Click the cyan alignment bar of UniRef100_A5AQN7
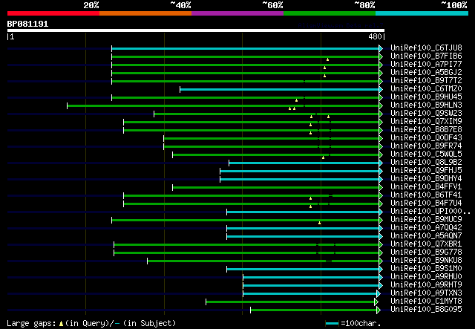 tap(303, 236)
